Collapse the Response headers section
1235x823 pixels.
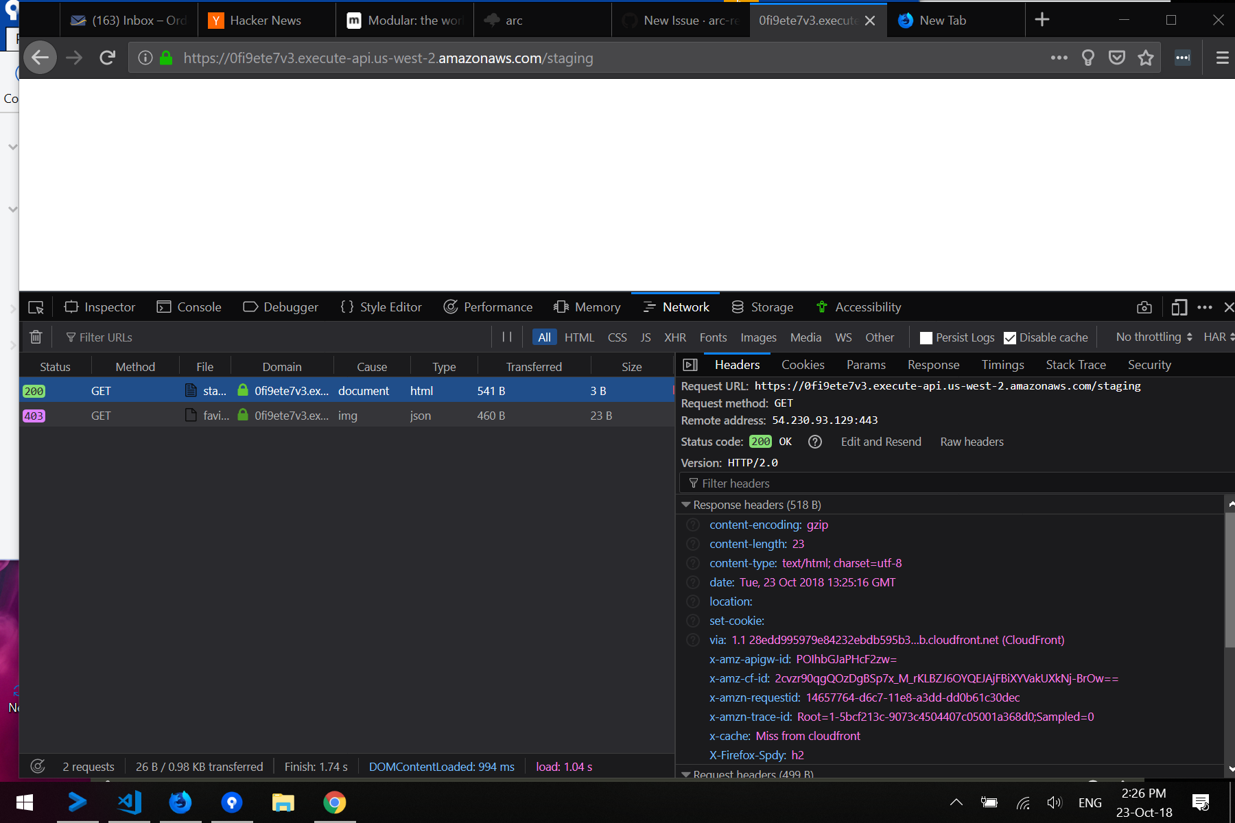(x=685, y=504)
